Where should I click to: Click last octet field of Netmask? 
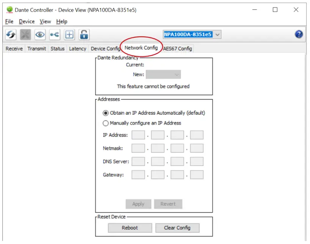pos(197,148)
